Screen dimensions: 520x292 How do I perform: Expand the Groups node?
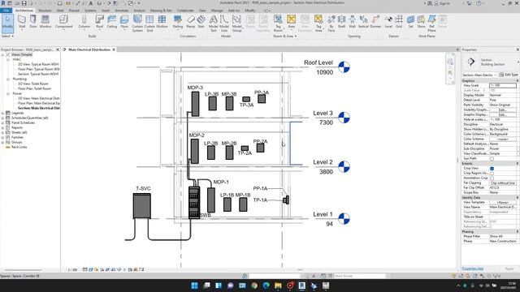tap(2, 142)
